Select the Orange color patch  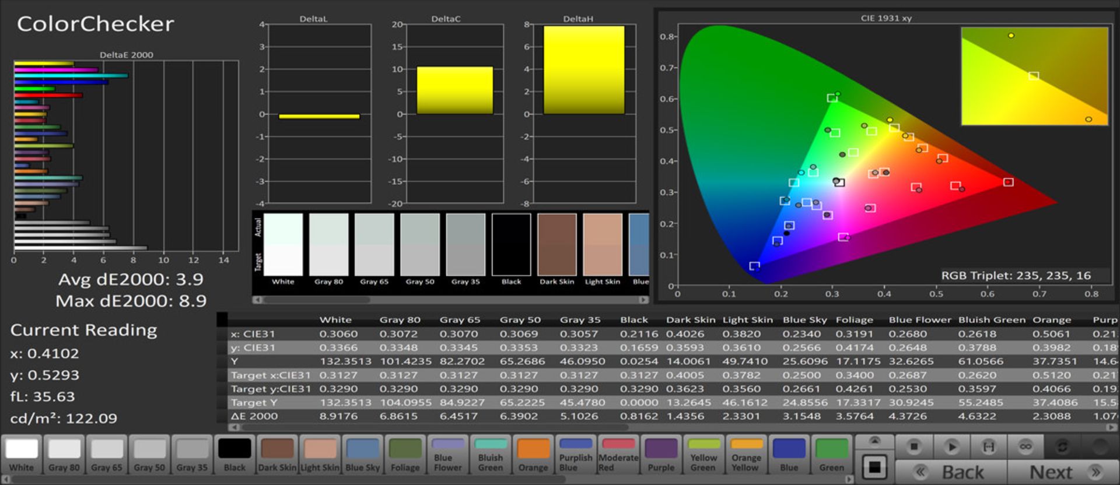533,455
